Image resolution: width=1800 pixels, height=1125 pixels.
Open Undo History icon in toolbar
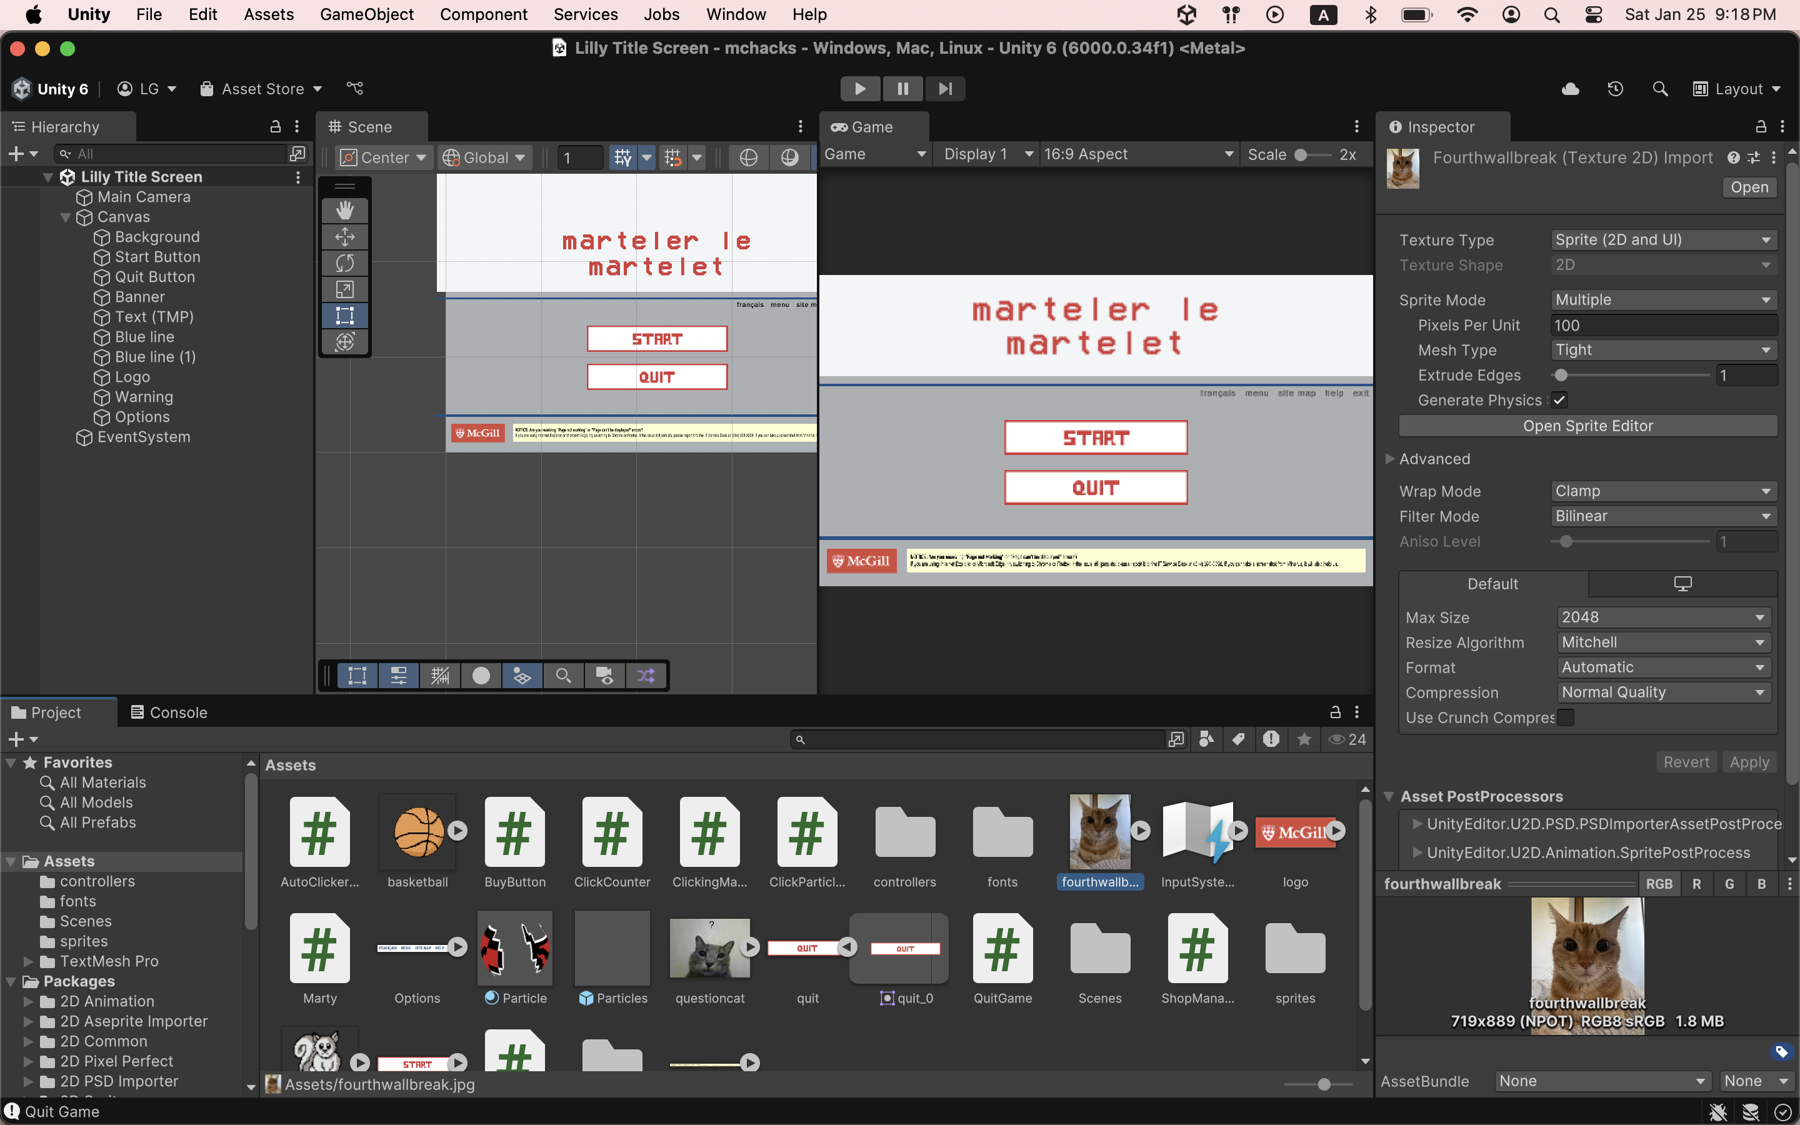(x=1615, y=89)
